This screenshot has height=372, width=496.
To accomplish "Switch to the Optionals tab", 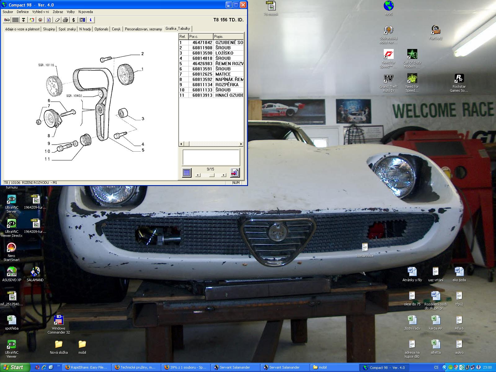I will (101, 29).
